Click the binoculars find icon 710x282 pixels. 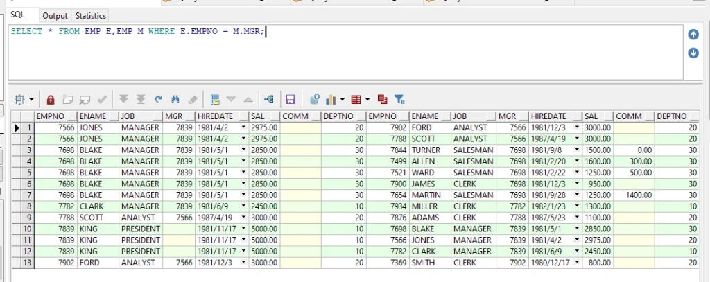(x=175, y=99)
